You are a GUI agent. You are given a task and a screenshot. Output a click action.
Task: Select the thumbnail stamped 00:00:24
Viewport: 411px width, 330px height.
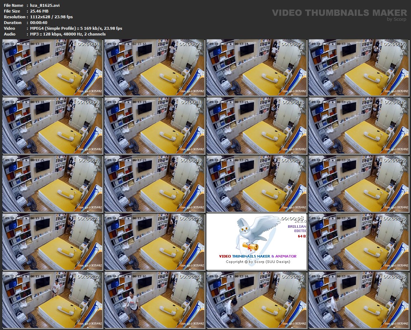(53, 242)
